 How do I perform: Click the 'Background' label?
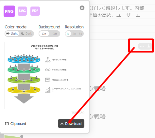[x=49, y=27]
